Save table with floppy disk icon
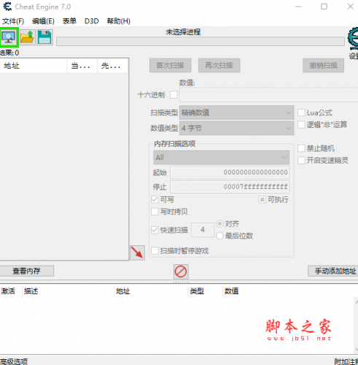This screenshot has height=365, width=358. click(44, 37)
